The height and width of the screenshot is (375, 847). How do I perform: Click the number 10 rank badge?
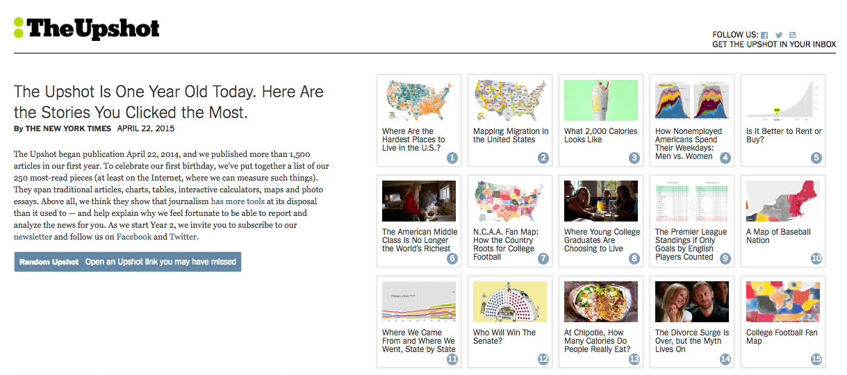[x=816, y=258]
